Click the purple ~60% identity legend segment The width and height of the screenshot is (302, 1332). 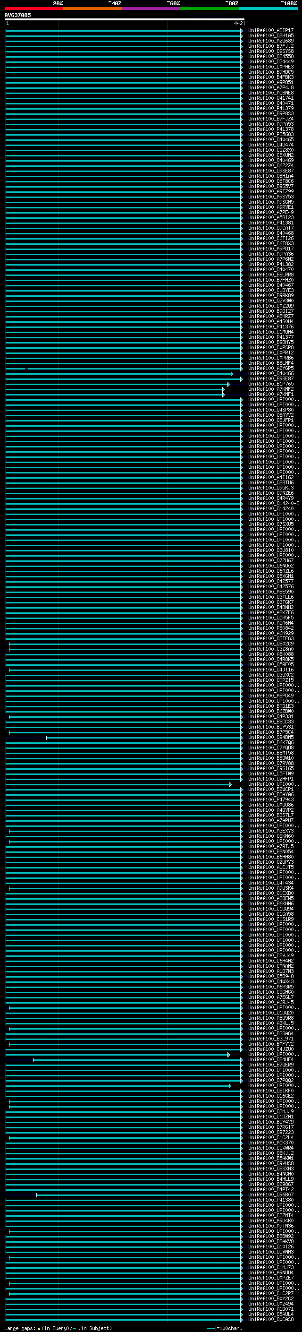pos(151,9)
